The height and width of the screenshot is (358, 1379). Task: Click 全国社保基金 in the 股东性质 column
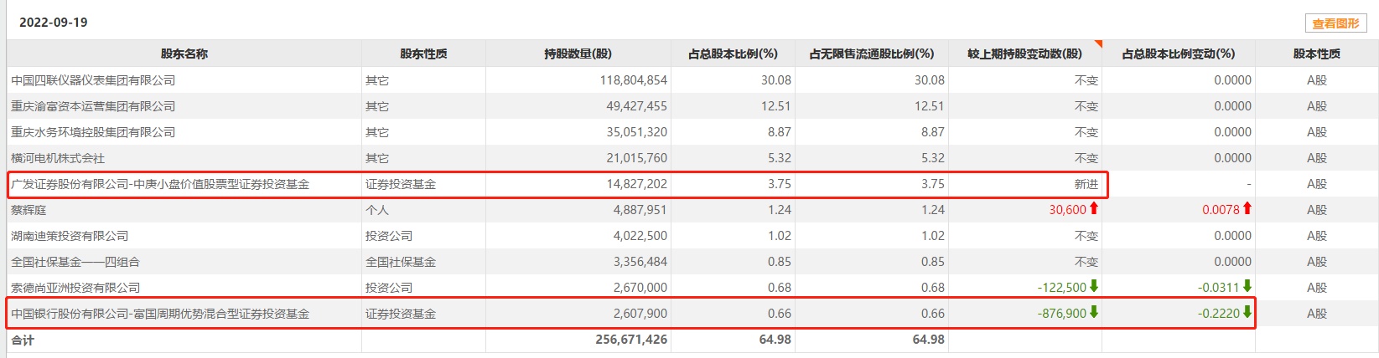401,262
